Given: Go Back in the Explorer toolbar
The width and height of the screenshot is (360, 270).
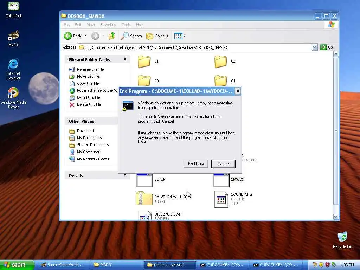Looking at the screenshot, I should coord(73,36).
